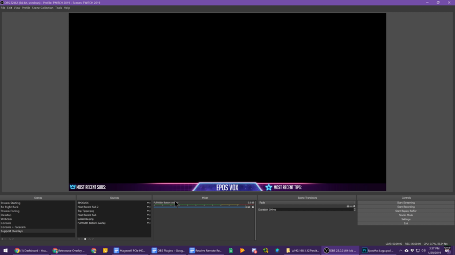Select the Be Right Back scene
The width and height of the screenshot is (455, 255).
(38, 207)
